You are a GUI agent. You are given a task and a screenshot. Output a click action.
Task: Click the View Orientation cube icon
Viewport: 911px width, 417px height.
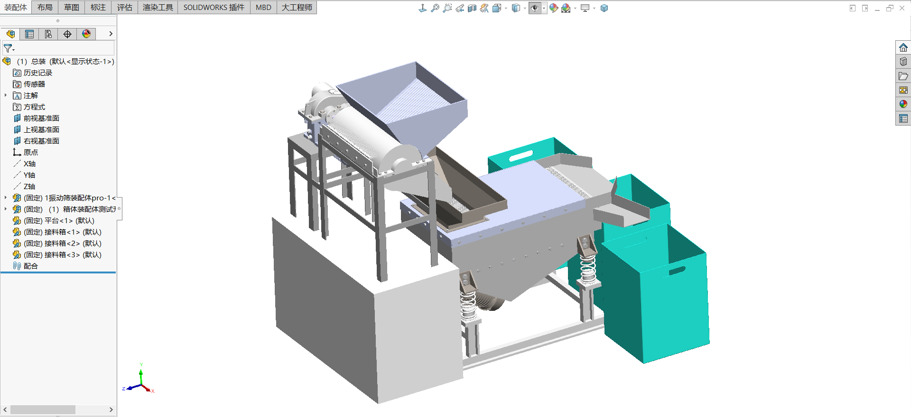[497, 8]
